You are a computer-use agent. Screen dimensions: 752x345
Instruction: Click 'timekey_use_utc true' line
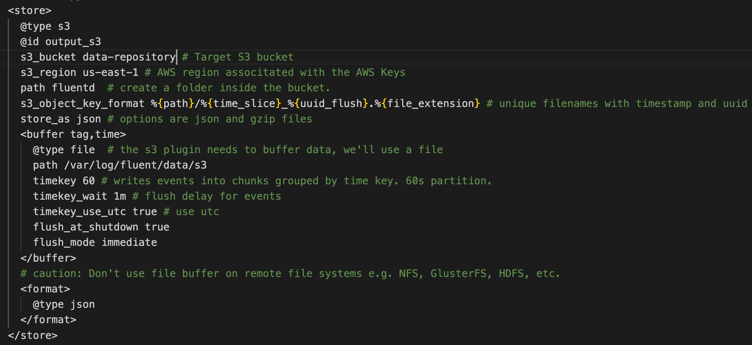[x=95, y=212]
